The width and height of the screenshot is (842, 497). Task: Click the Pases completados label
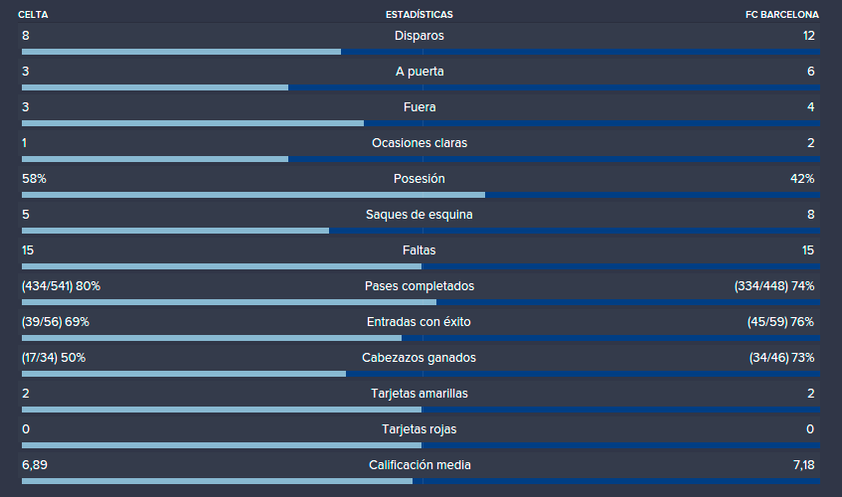point(420,286)
